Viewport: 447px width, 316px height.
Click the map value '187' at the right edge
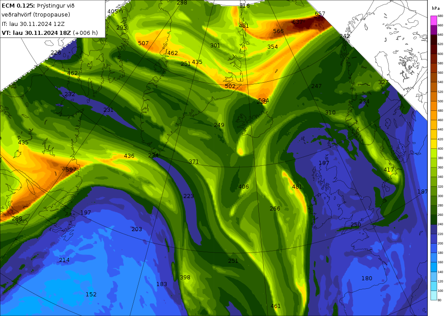coord(422,191)
